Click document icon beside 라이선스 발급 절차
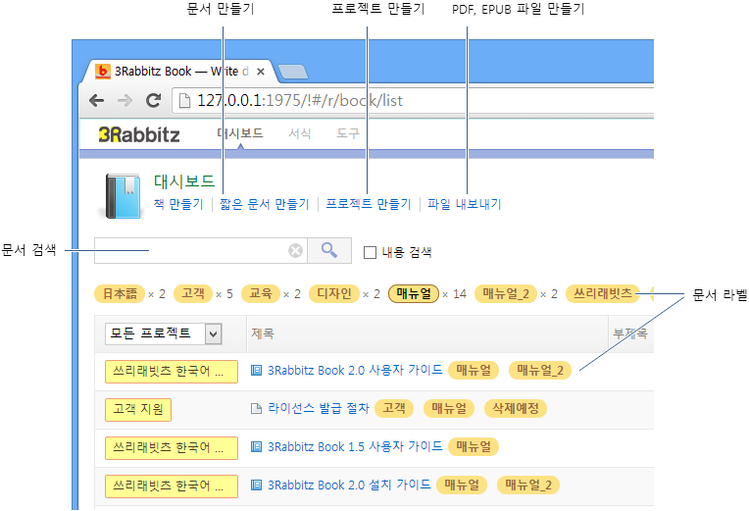Viewport: 749px width, 511px height. click(x=257, y=408)
